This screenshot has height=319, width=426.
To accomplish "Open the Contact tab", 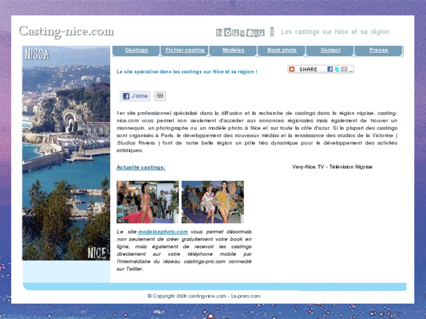I will pos(330,50).
